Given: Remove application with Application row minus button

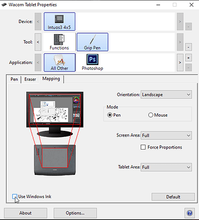Looking at the screenshot, I should coord(189,68).
